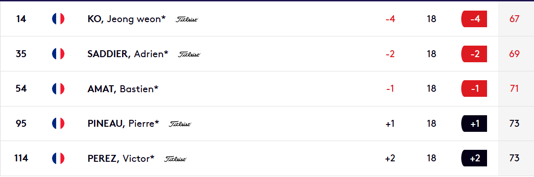Open player SADDIER, Adrien
534x177 pixels.
point(128,54)
